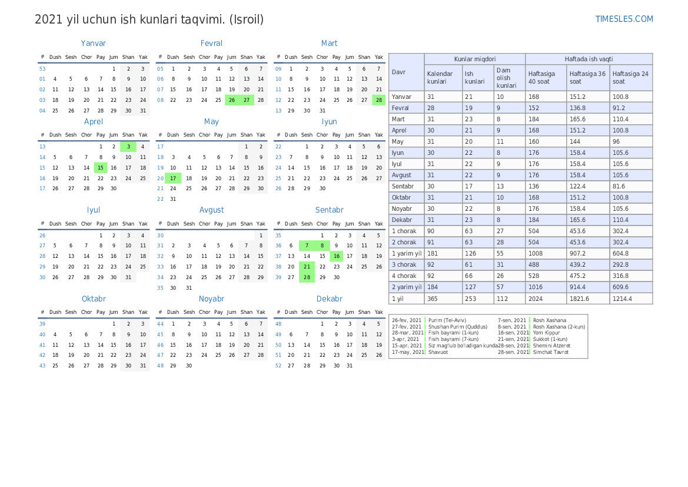Click the 'Simchat Tavrot' holiday entry
This screenshot has width=688, height=487.
coord(551,352)
